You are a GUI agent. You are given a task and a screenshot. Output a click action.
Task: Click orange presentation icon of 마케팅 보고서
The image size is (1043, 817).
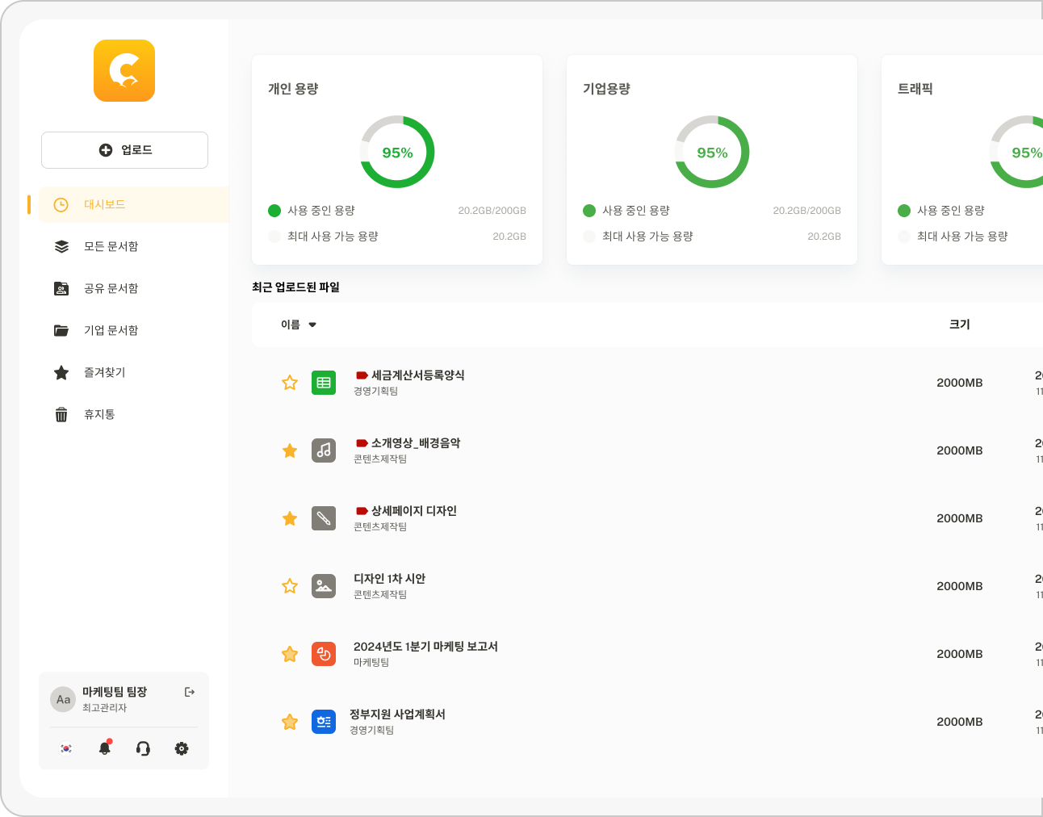[x=324, y=654]
